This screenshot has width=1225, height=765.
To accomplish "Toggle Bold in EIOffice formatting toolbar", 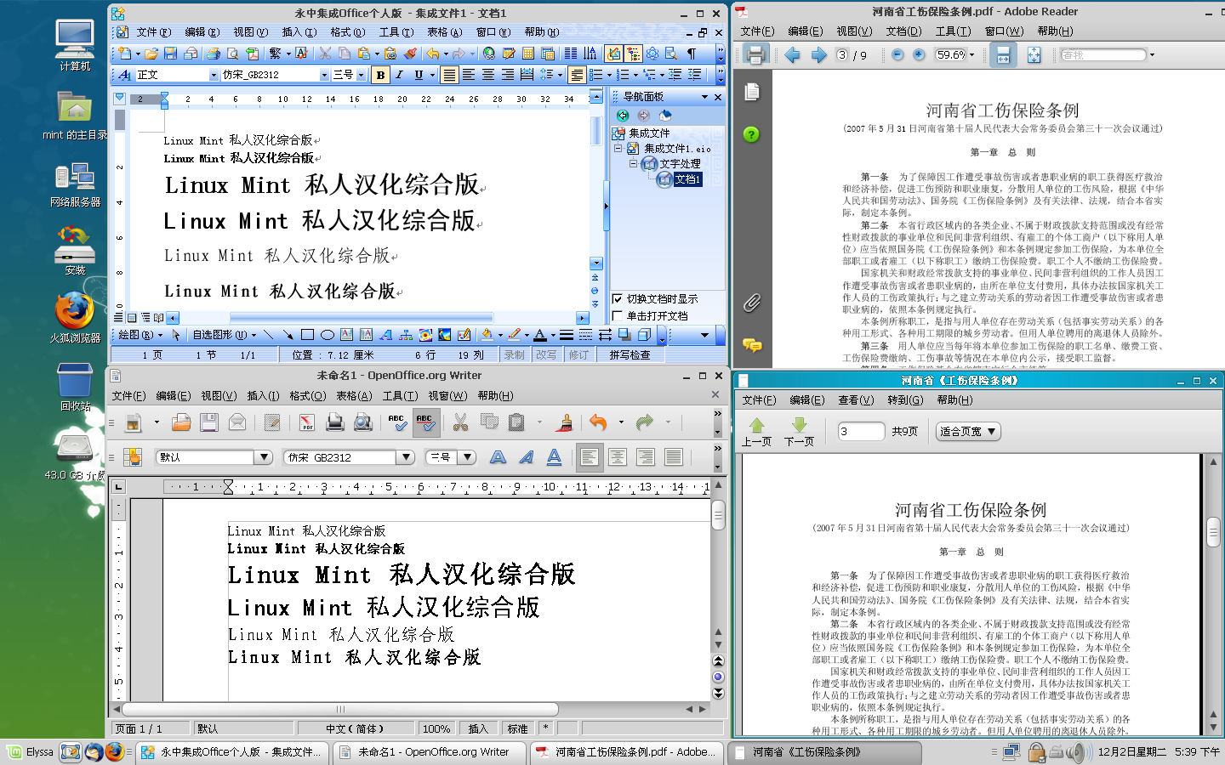I will pos(380,75).
